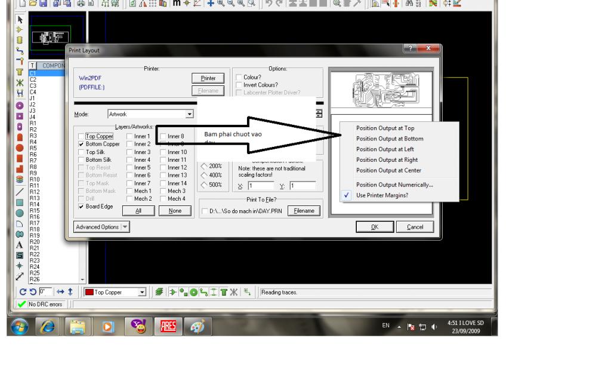The image size is (611, 384).
Task: Select the package mode tool
Action: pyautogui.click(x=20, y=40)
